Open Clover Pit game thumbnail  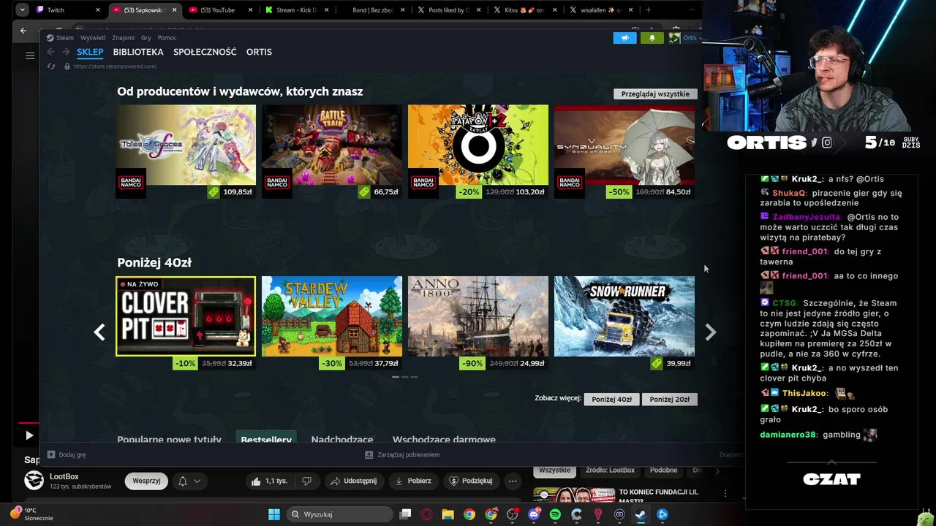[x=186, y=316]
